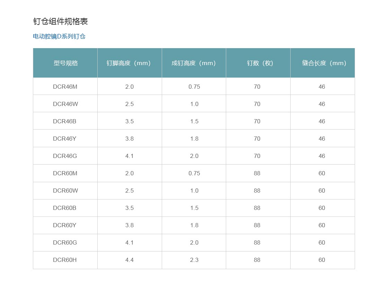Click the 46 suture length for DCR46Y
The image size is (381, 283).
[x=322, y=139]
